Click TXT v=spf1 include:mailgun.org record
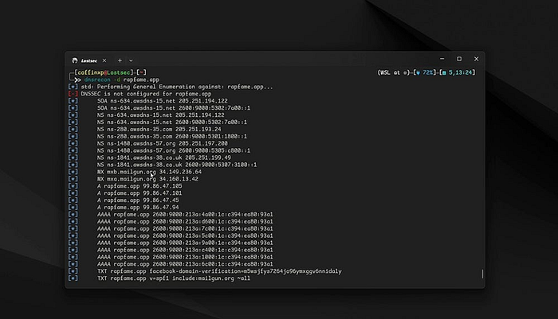The width and height of the screenshot is (558, 319). click(174, 278)
